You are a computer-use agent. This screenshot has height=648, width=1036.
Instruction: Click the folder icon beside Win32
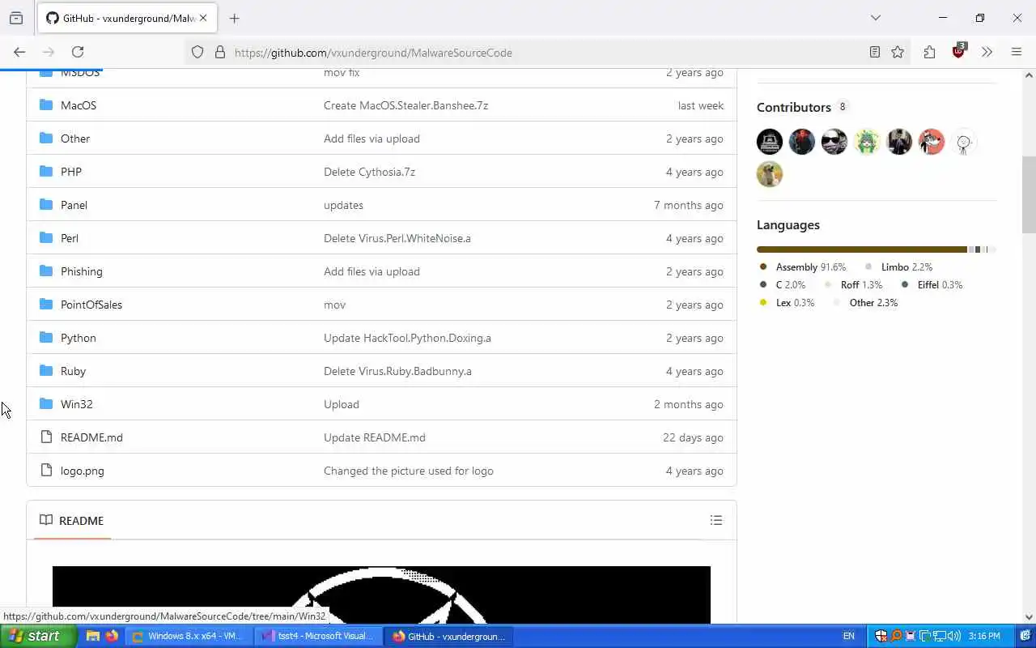[x=46, y=404]
